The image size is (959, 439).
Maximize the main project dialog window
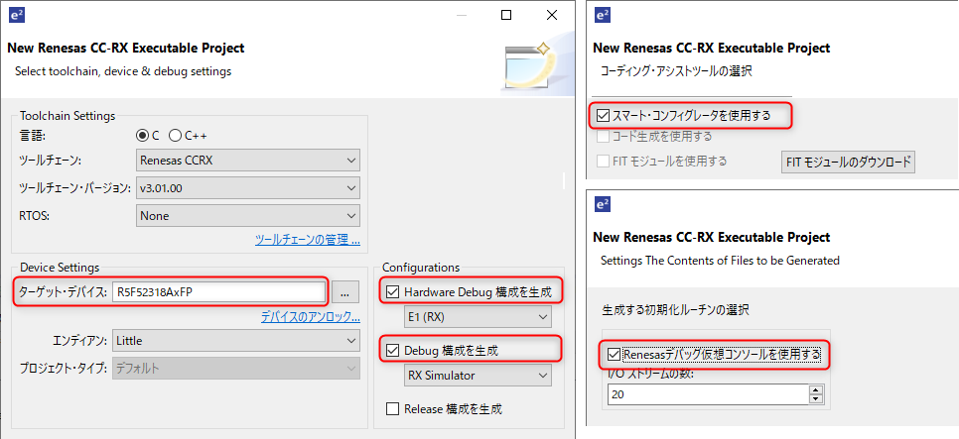point(505,15)
